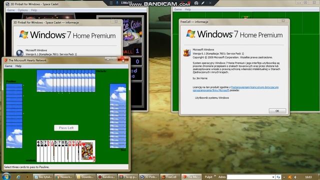The width and height of the screenshot is (320, 180).
Task: Select the 4 of clubs card
Action: 38,151
